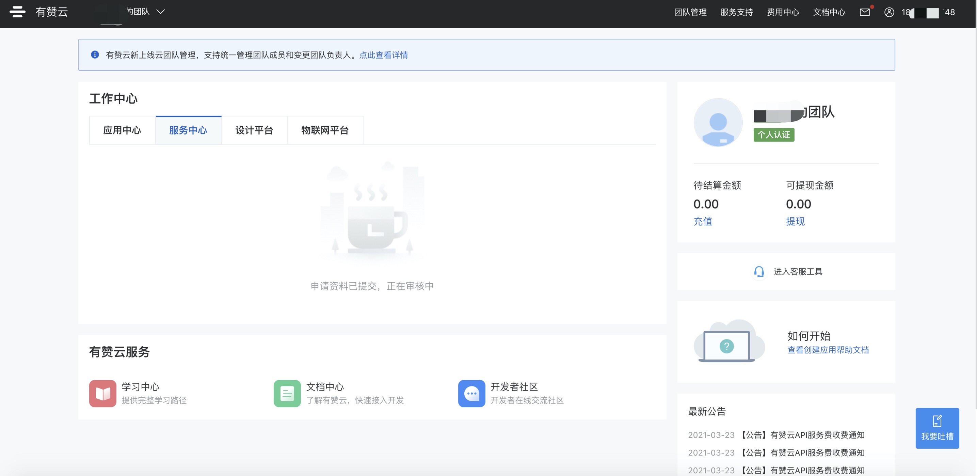Click the 可提现金额 0.00 value
This screenshot has width=977, height=476.
(x=798, y=204)
